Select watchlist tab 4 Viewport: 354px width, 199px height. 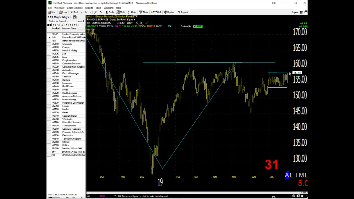pyautogui.click(x=63, y=25)
